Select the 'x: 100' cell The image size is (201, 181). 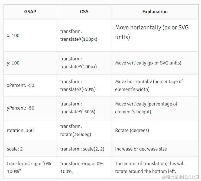[30, 36]
